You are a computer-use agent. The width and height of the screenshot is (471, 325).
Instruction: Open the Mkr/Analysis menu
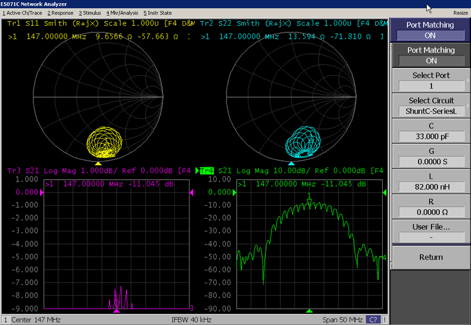pyautogui.click(x=122, y=12)
